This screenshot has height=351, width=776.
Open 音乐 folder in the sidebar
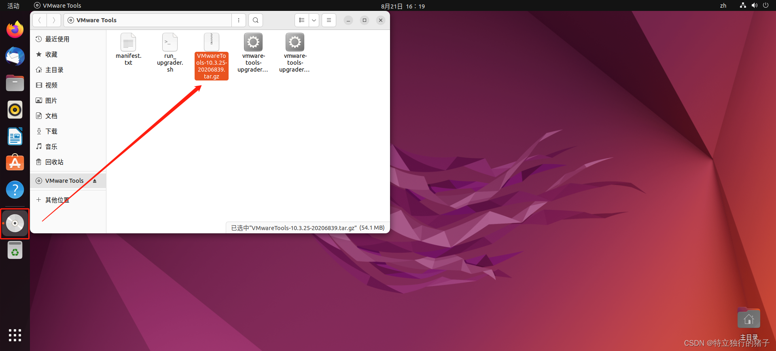pos(68,147)
